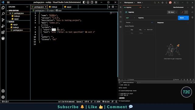Open the Run and Debug view

[x=3, y=26]
